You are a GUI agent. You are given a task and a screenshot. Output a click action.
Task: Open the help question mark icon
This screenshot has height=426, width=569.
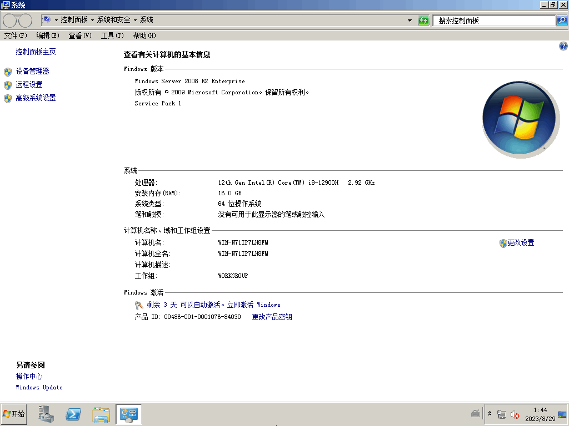563,47
